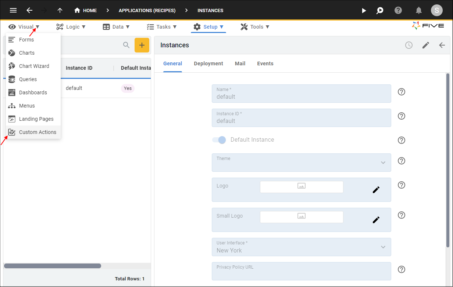The height and width of the screenshot is (287, 453).
Task: Click INSTANCES breadcrumb
Action: click(210, 11)
